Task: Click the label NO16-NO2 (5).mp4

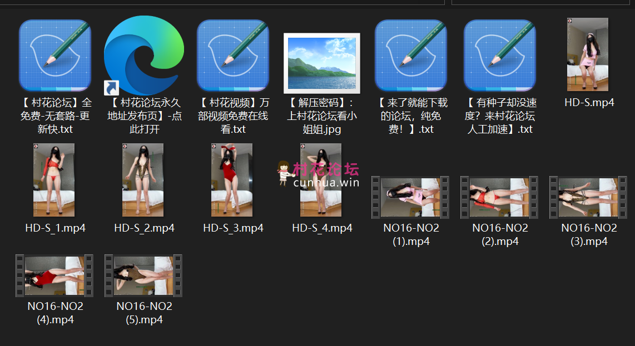Action: (x=144, y=313)
